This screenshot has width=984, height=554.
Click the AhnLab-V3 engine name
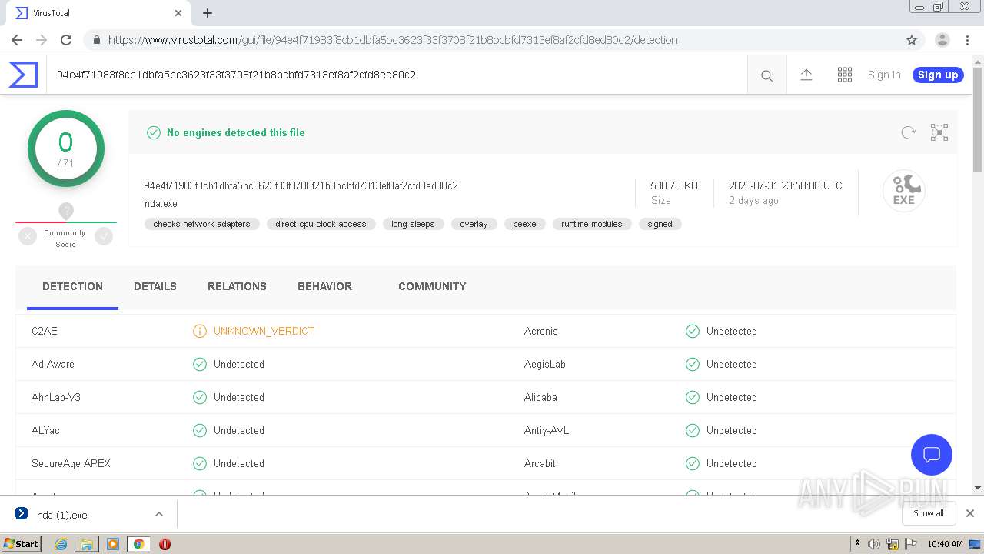(56, 397)
